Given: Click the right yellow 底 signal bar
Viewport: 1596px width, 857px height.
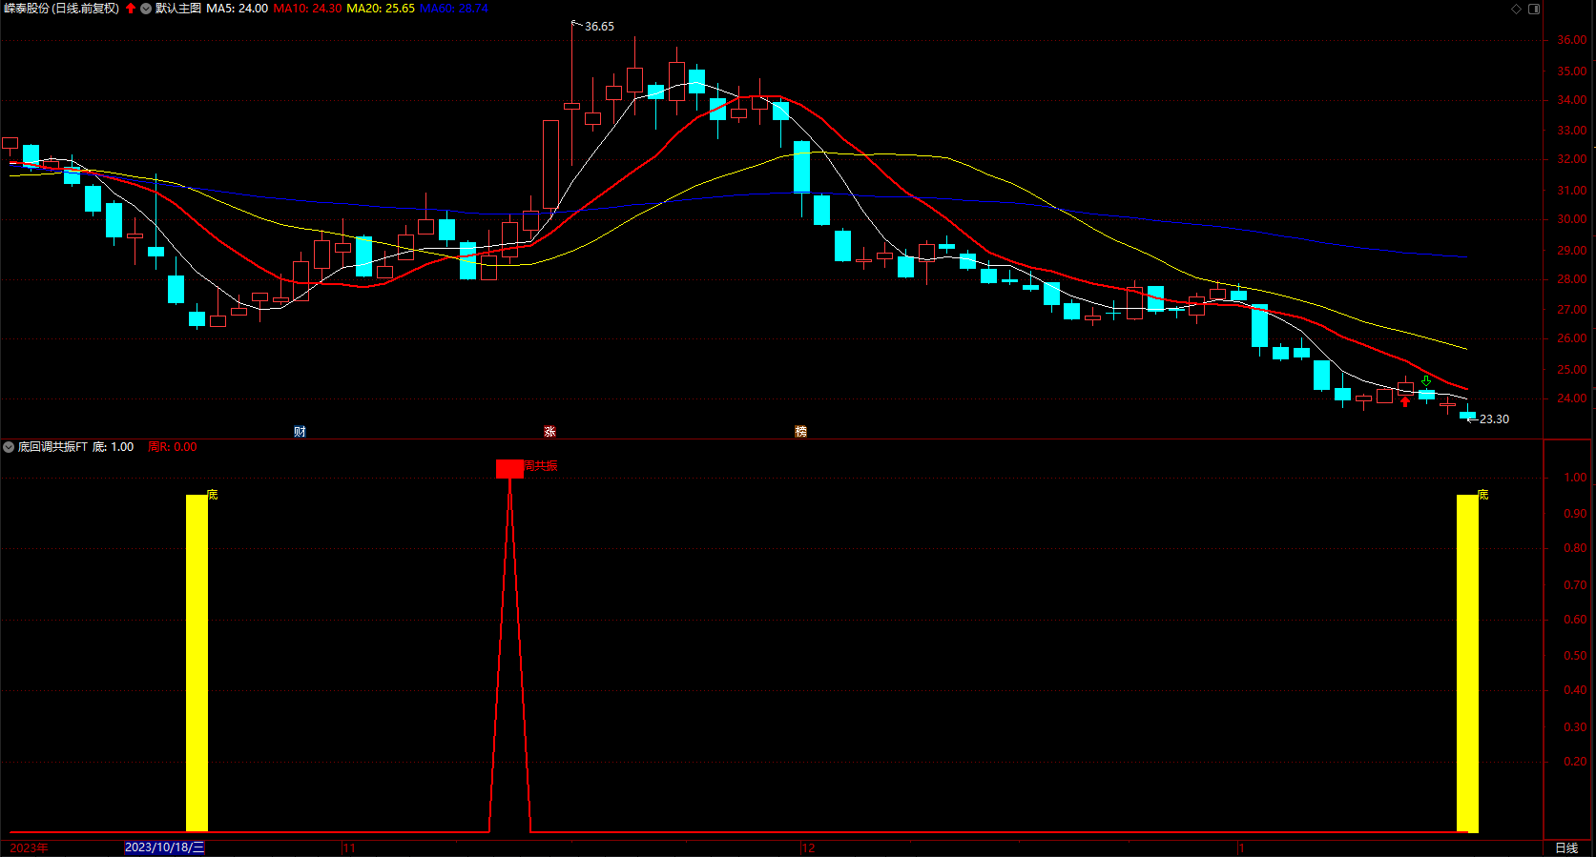Looking at the screenshot, I should pyautogui.click(x=1467, y=663).
